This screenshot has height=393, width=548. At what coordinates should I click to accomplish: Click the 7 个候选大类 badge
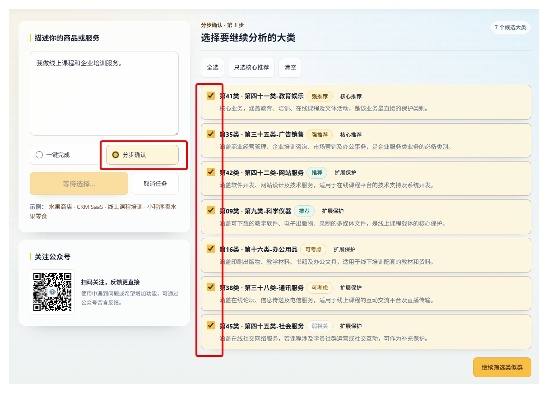511,28
